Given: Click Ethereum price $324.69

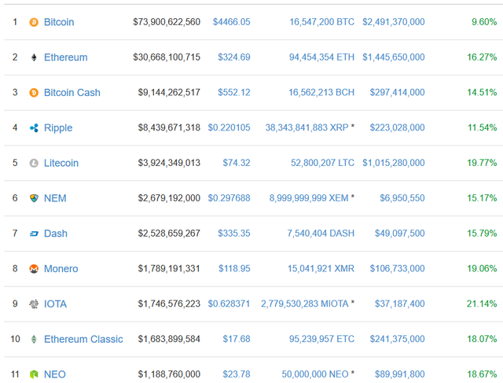Looking at the screenshot, I should [x=234, y=57].
